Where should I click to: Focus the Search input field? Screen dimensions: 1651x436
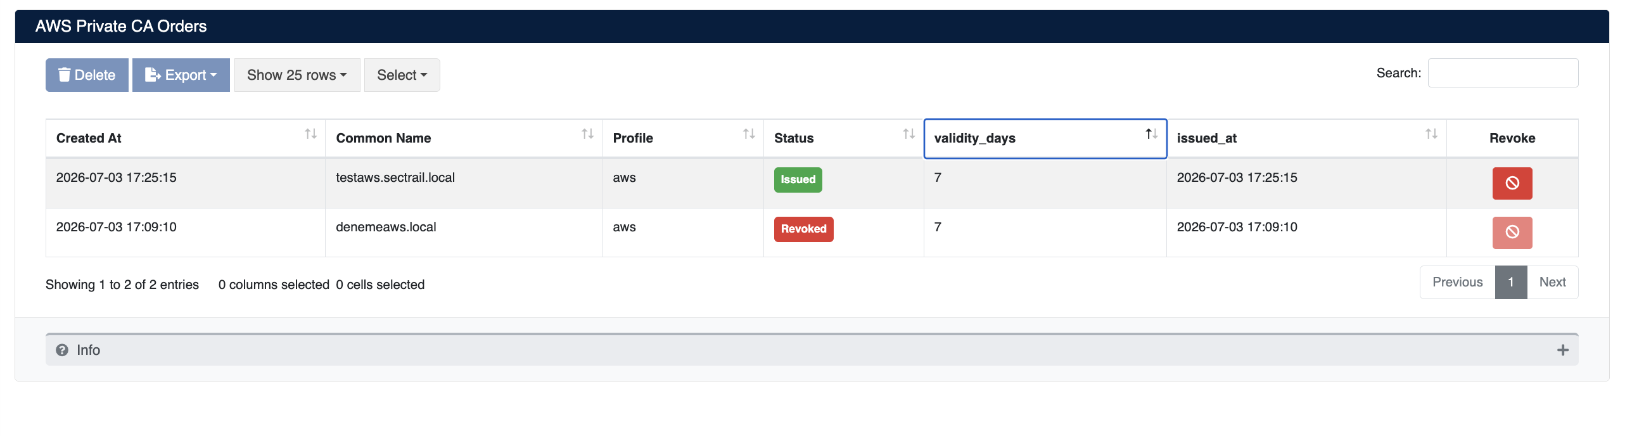(1502, 73)
